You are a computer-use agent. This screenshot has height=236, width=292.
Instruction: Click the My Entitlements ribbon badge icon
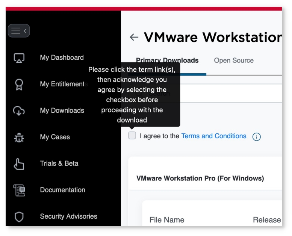[x=19, y=84]
